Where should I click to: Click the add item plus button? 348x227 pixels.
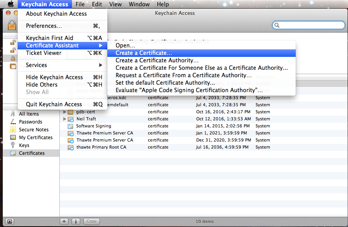[64, 221]
